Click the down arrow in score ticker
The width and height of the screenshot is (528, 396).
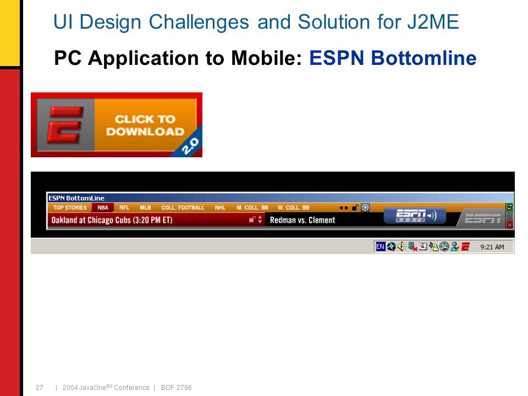(260, 222)
